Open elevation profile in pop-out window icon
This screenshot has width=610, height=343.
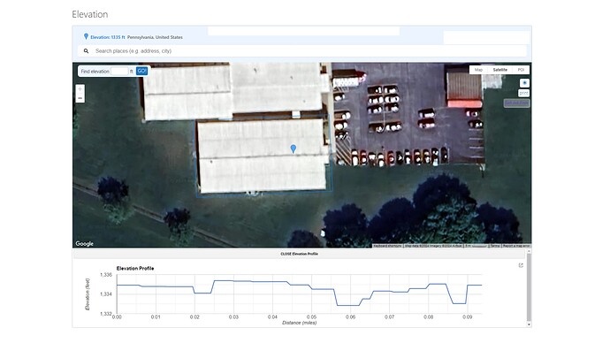point(521,265)
